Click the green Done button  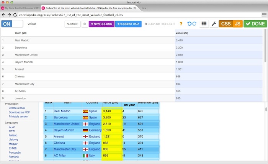click(x=255, y=24)
